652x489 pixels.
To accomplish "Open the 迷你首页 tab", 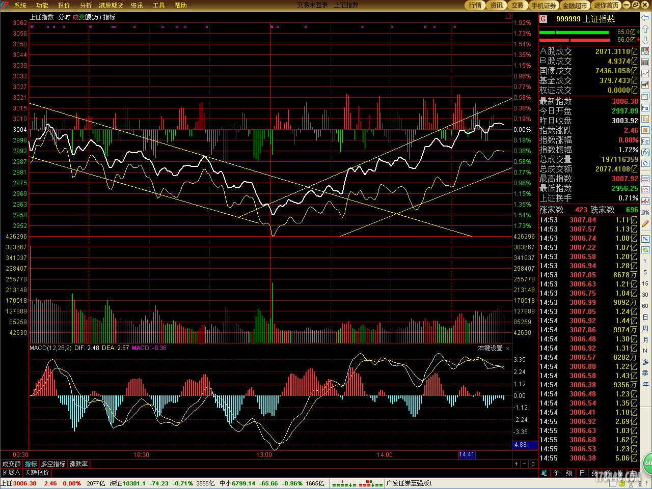I will click(x=606, y=5).
